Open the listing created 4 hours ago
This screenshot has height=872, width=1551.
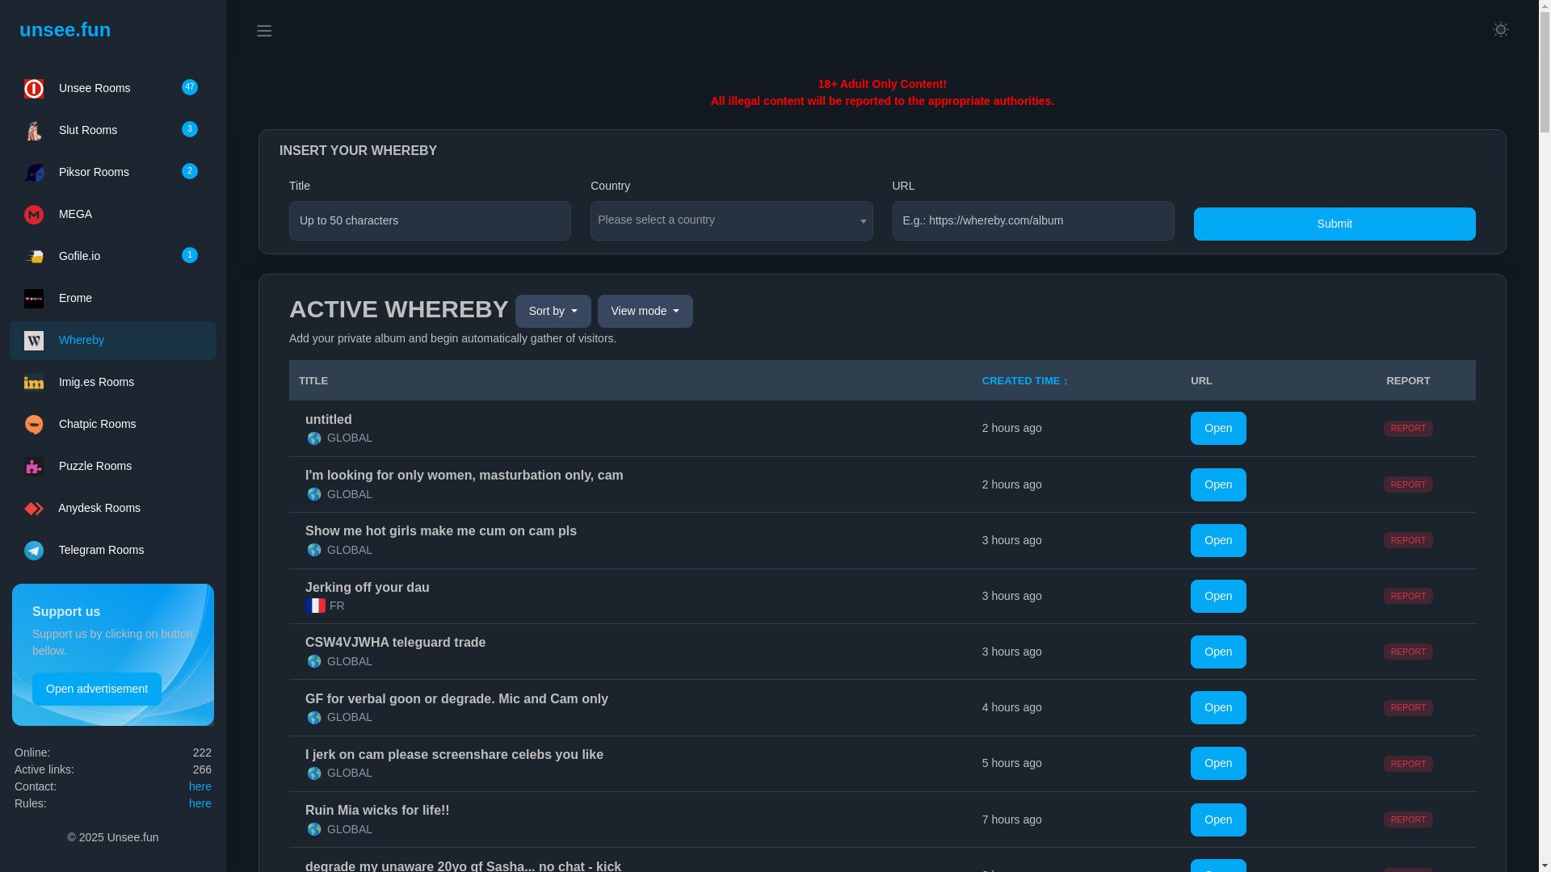(x=1217, y=707)
